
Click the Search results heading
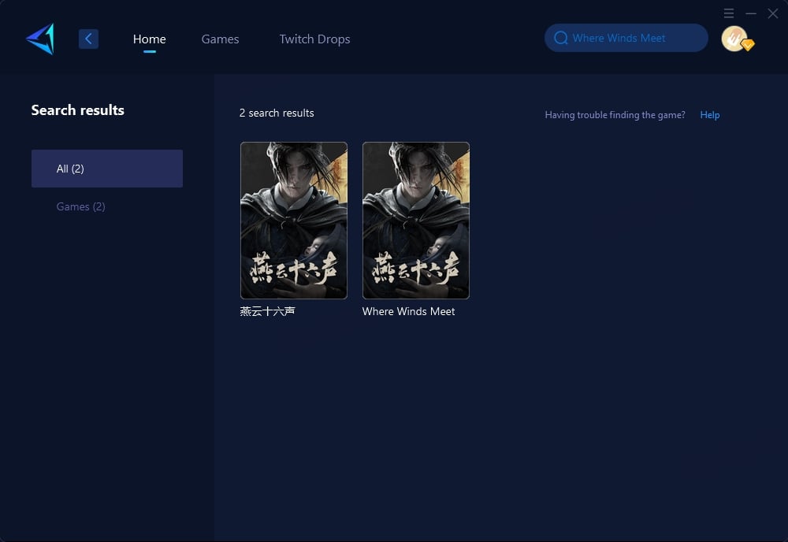77,110
